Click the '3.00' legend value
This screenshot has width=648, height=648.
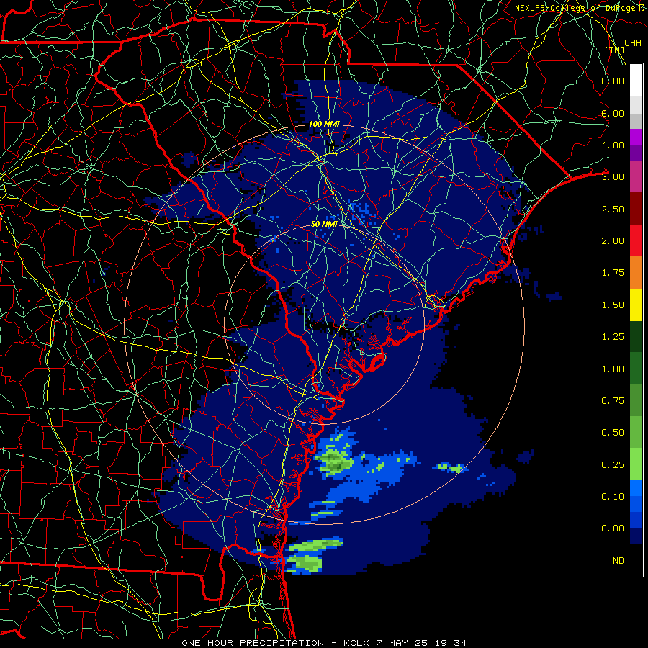[x=613, y=177]
